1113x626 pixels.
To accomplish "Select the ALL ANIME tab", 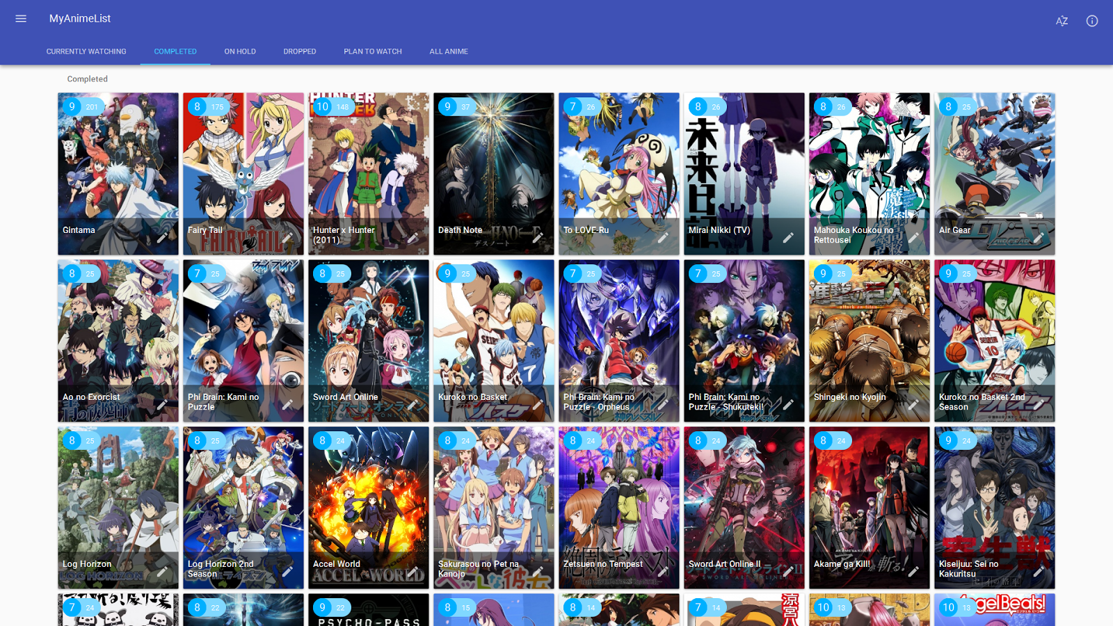I will tap(449, 51).
